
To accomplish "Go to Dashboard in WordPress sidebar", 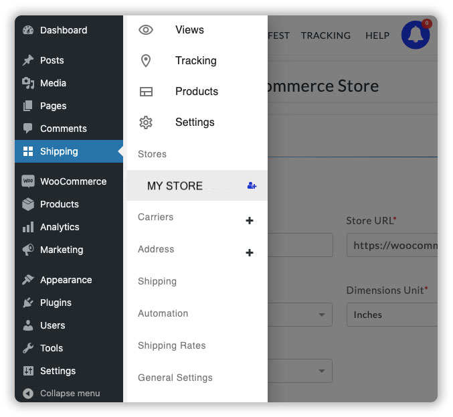I will pyautogui.click(x=64, y=30).
